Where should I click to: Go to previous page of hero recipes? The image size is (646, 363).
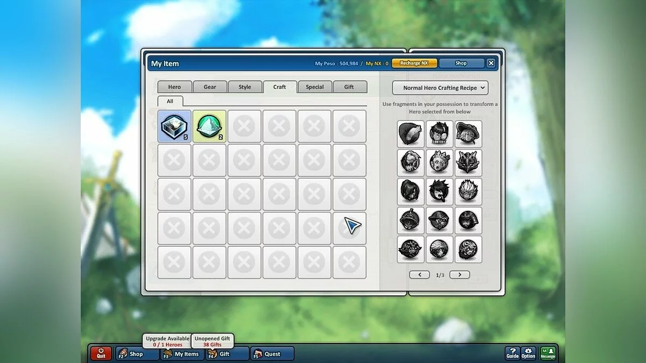pos(419,275)
